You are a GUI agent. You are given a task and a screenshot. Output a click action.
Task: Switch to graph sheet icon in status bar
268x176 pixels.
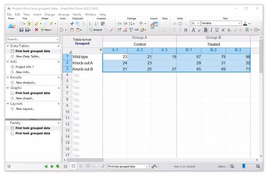pyautogui.click(x=96, y=166)
